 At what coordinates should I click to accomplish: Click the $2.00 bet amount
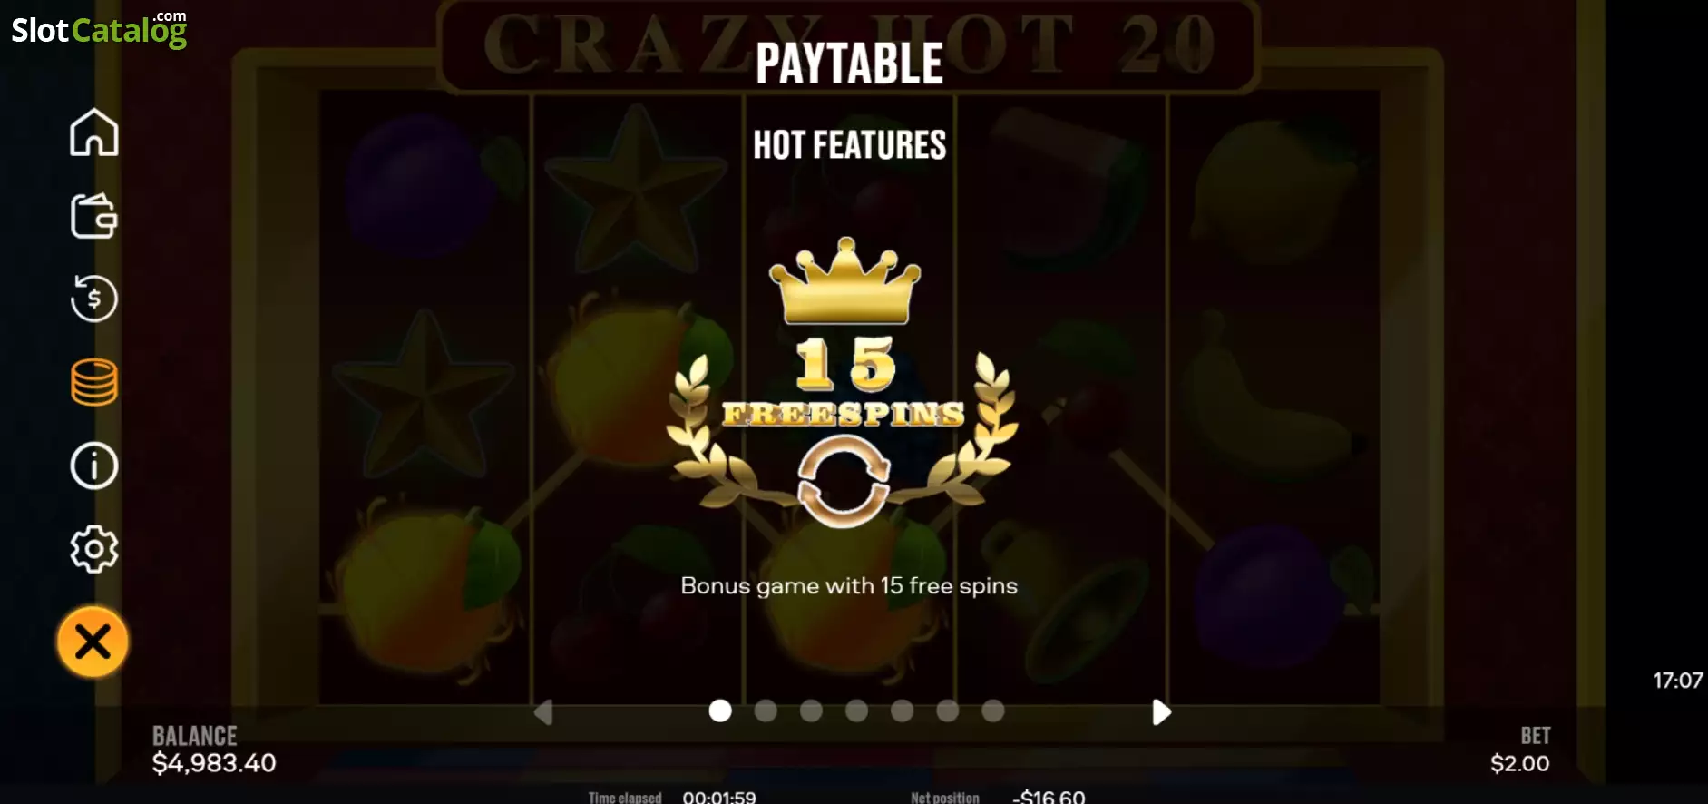1520,763
